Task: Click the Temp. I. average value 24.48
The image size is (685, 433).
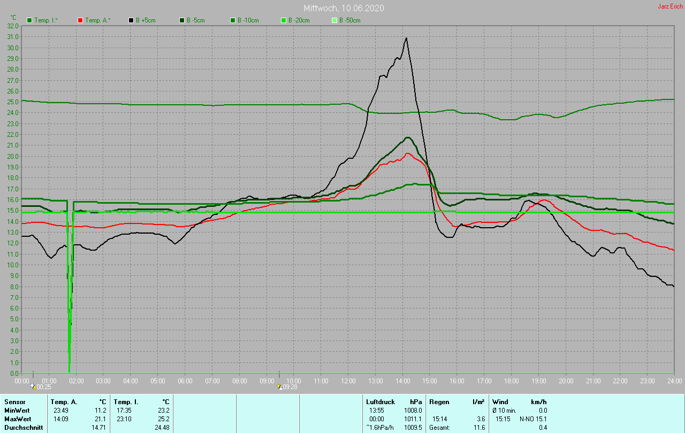Action: 162,428
